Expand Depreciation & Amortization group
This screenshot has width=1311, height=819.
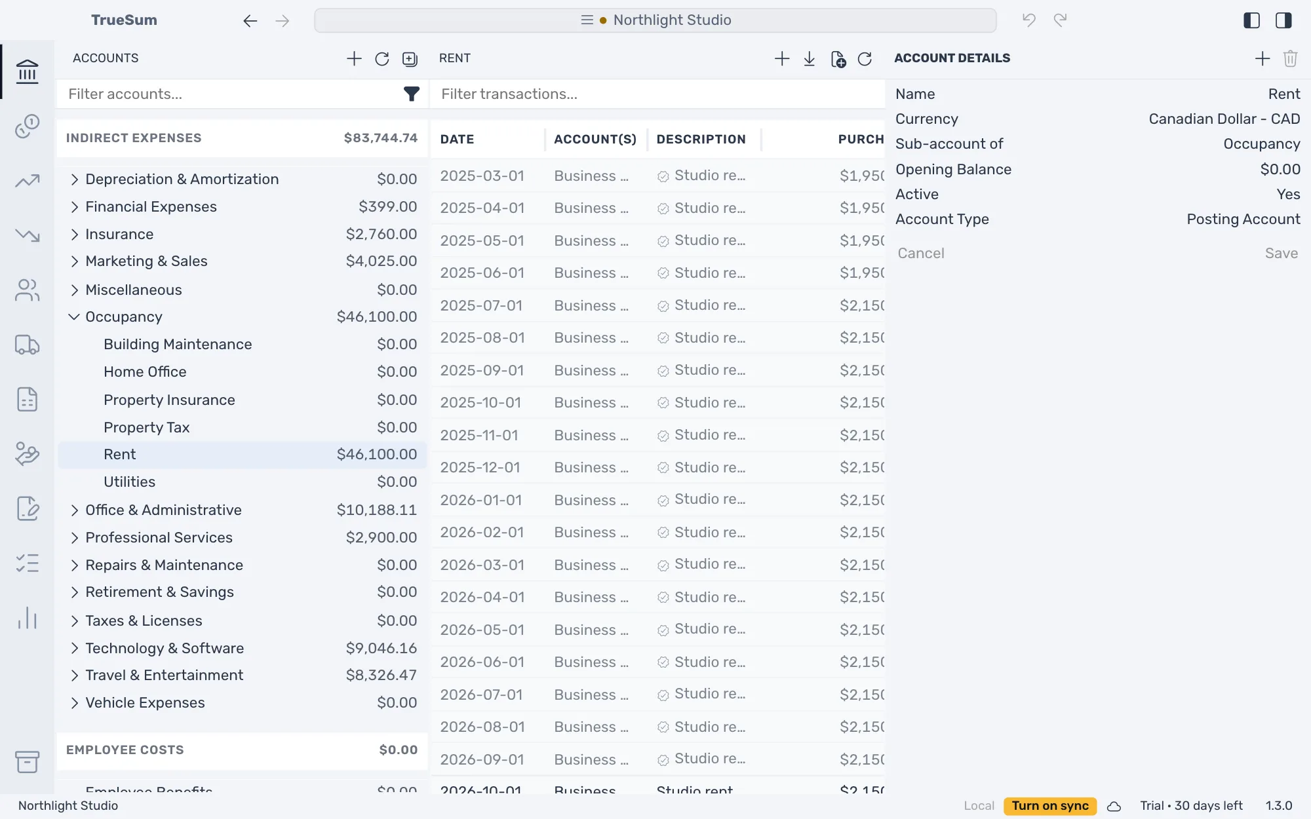74,180
